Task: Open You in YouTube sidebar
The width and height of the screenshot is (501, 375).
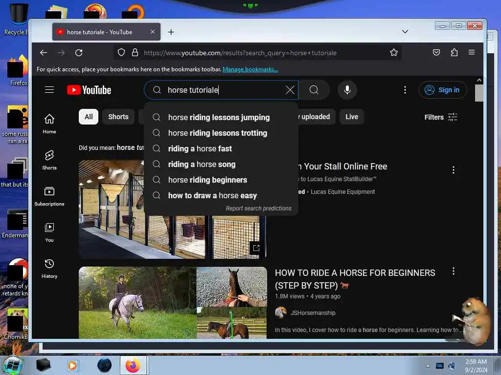Action: [49, 232]
